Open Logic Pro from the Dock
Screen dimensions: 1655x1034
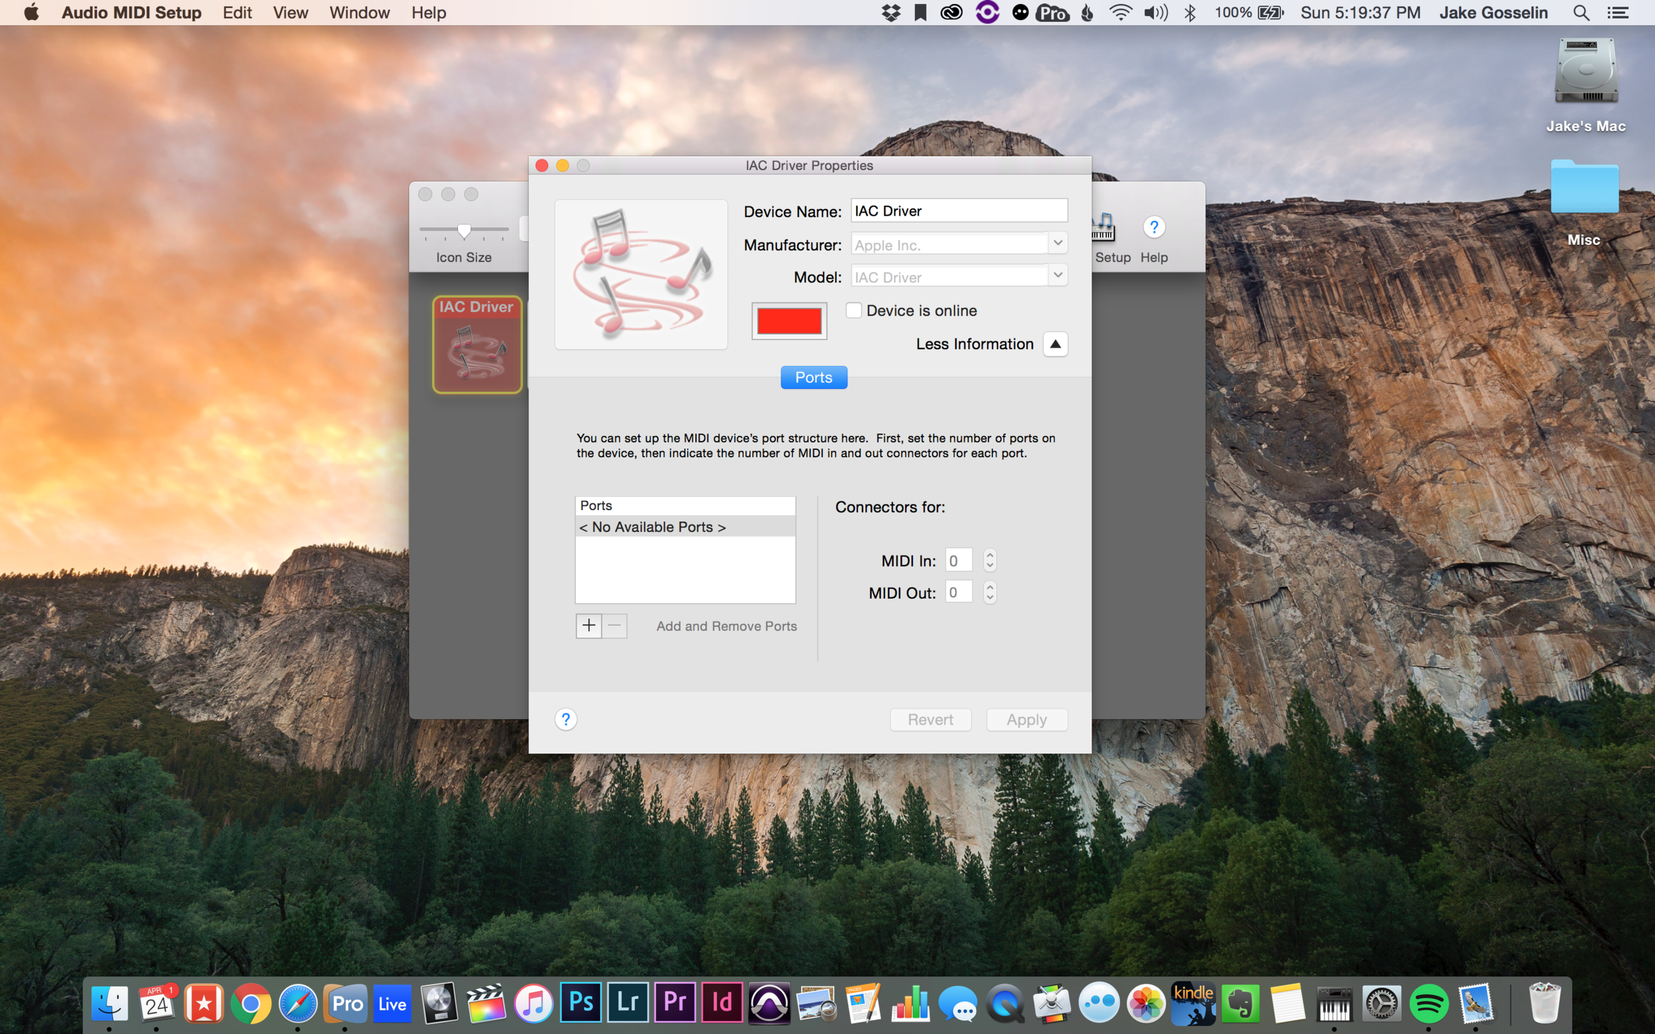pos(439,1003)
